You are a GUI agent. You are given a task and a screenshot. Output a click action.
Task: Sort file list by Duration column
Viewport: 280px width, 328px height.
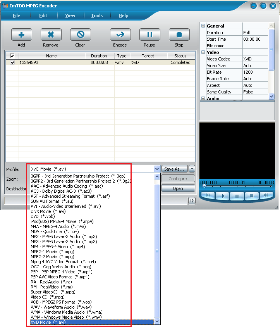click(x=100, y=56)
